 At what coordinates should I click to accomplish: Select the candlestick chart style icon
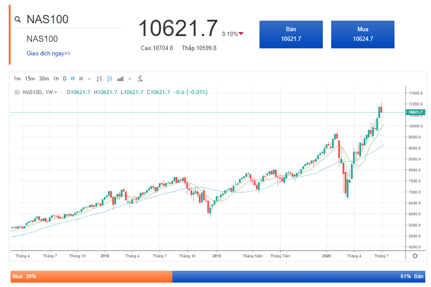click(109, 79)
